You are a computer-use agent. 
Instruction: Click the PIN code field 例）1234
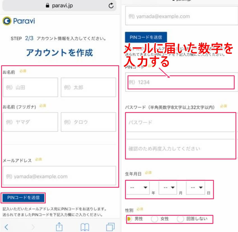pyautogui.click(x=181, y=82)
